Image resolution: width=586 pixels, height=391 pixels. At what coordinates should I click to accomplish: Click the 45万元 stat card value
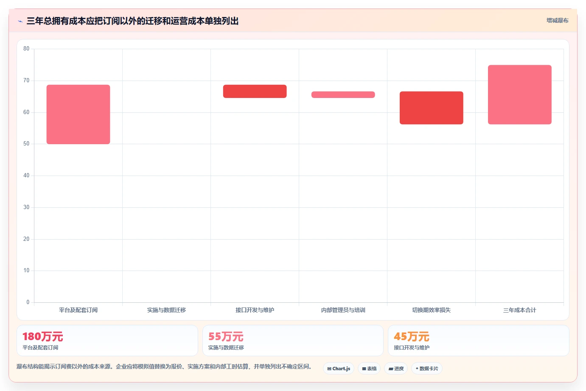tap(411, 337)
